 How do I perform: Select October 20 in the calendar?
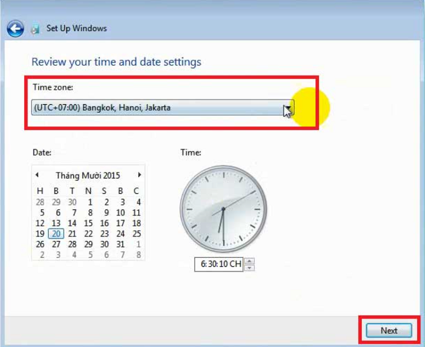pos(56,234)
